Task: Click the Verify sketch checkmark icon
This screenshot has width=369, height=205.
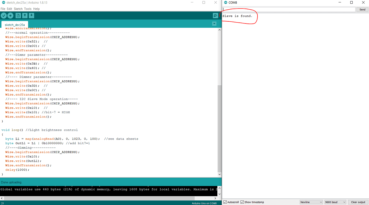Action: [x=3, y=15]
